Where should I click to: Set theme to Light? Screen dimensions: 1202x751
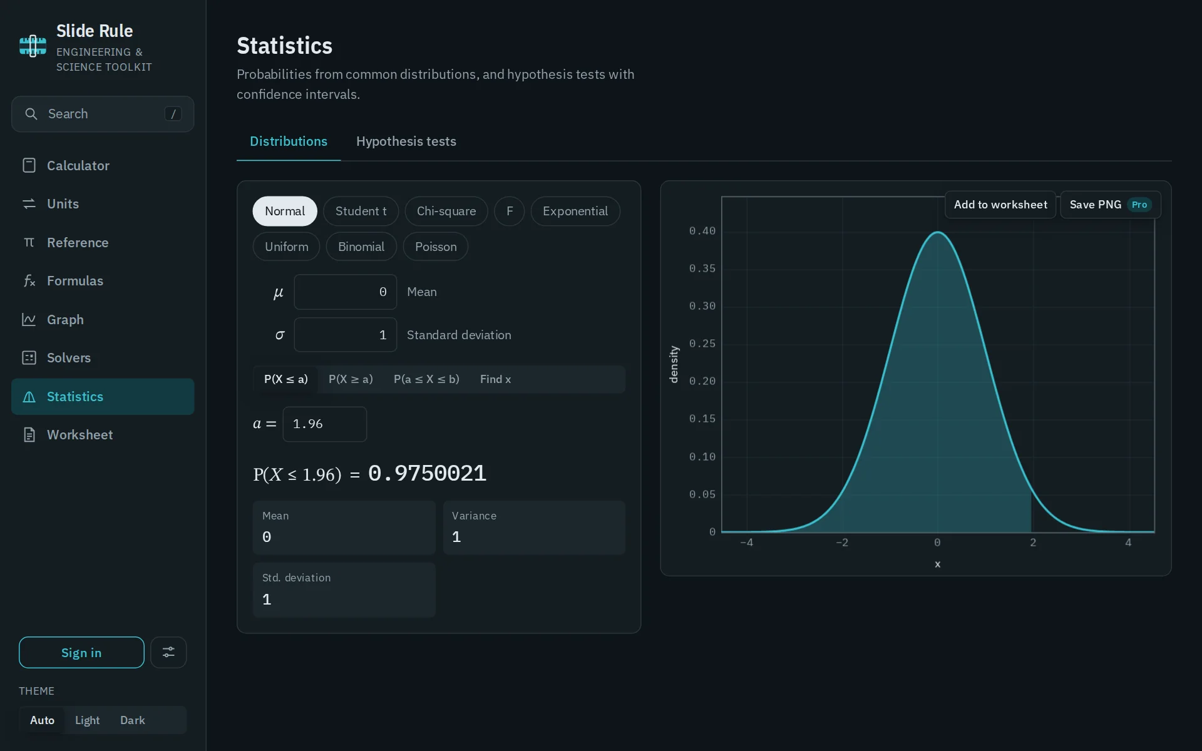tap(87, 720)
